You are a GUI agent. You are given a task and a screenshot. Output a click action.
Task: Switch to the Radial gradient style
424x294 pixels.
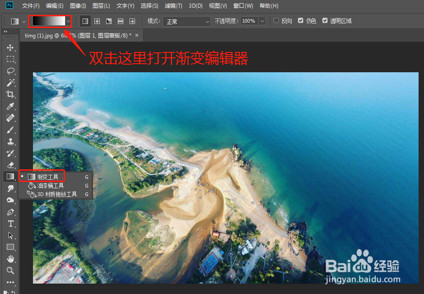pyautogui.click(x=97, y=21)
